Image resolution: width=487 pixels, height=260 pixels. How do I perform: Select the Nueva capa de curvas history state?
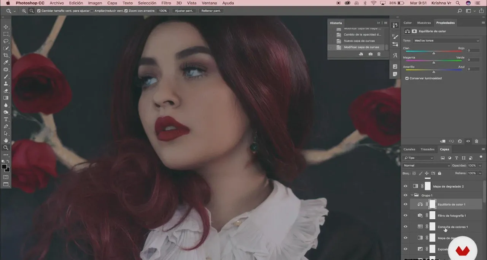359,41
